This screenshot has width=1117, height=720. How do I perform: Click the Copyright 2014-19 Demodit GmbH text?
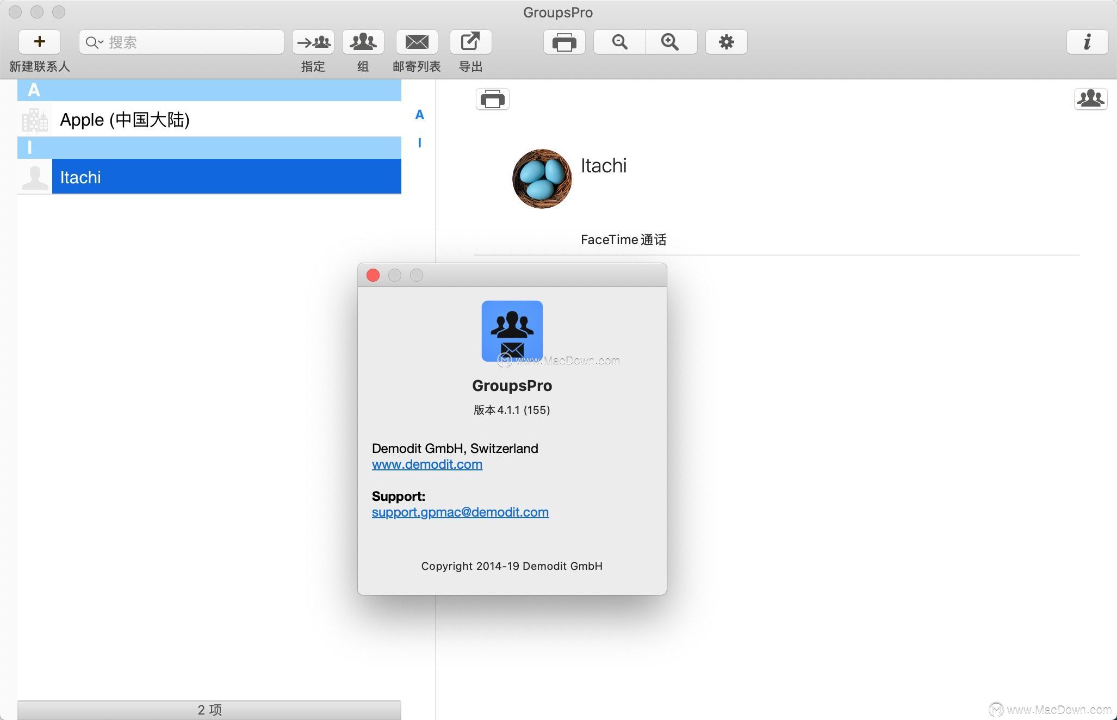pos(512,566)
